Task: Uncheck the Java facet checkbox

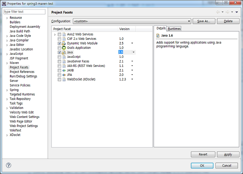Action: [59, 52]
